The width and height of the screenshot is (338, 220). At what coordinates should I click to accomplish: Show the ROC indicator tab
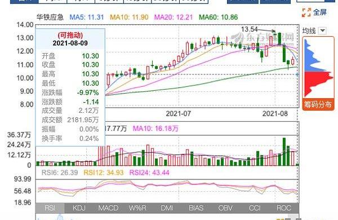pyautogui.click(x=284, y=208)
